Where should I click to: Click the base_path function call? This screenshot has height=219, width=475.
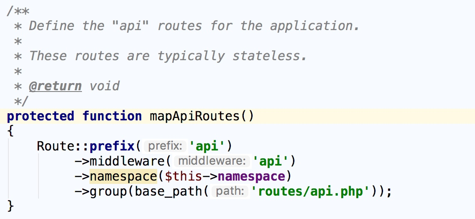click(x=169, y=191)
